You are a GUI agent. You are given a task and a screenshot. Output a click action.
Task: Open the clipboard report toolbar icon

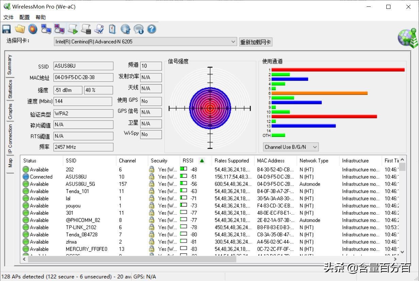pos(112,29)
